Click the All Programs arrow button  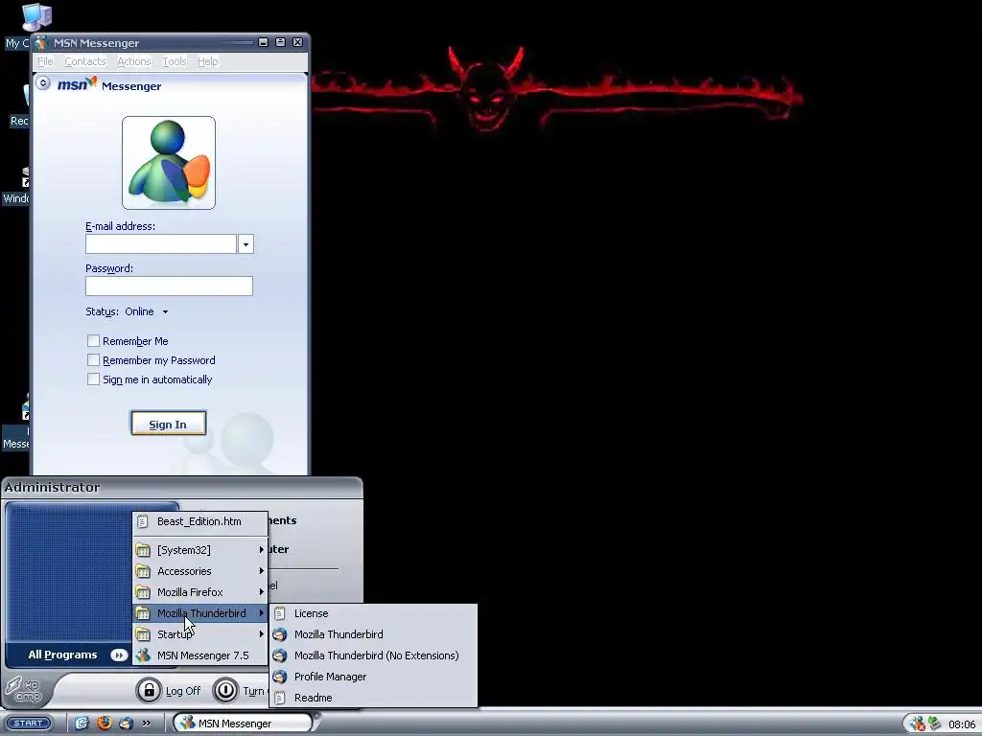[x=118, y=655]
